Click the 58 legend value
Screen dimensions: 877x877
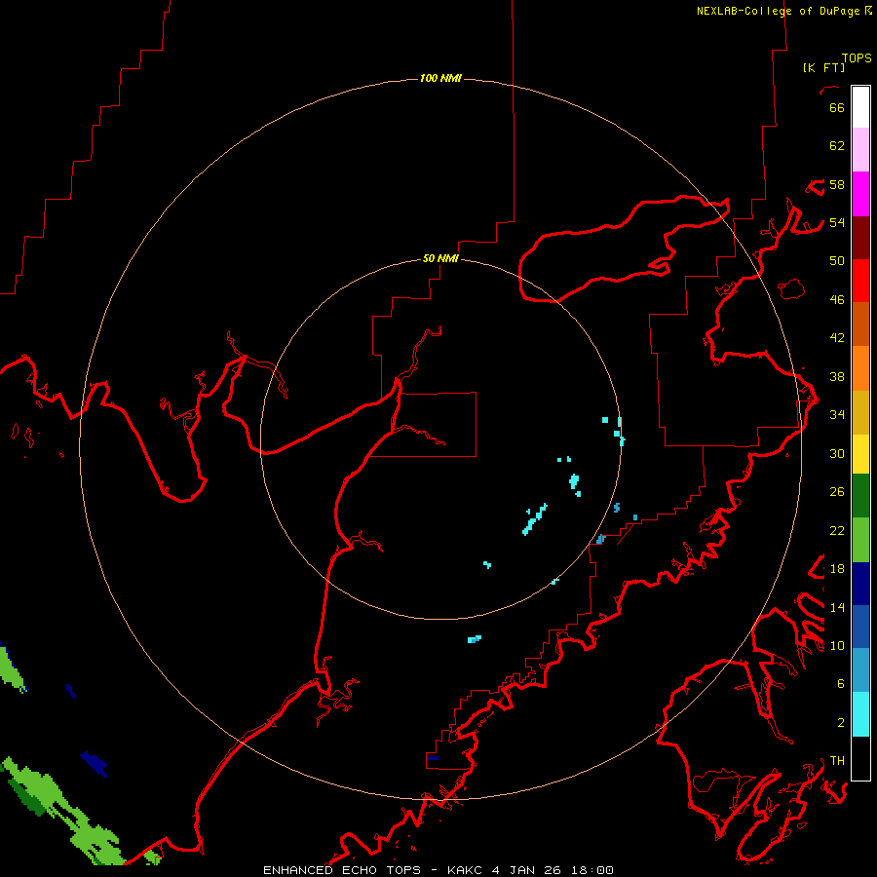[x=837, y=184]
